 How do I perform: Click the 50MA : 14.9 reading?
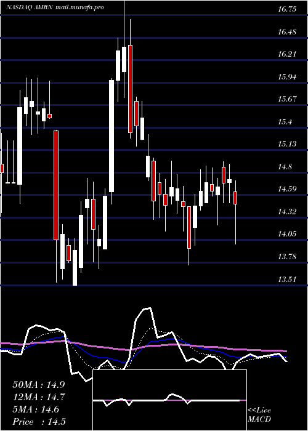click(x=39, y=385)
